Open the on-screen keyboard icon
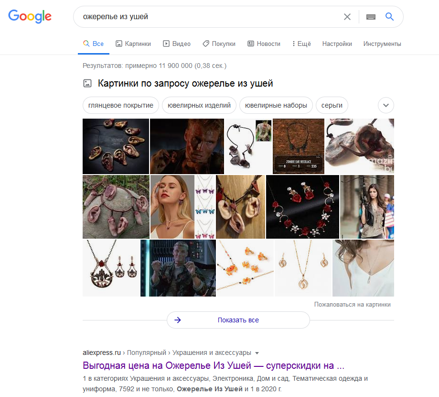 (x=371, y=17)
